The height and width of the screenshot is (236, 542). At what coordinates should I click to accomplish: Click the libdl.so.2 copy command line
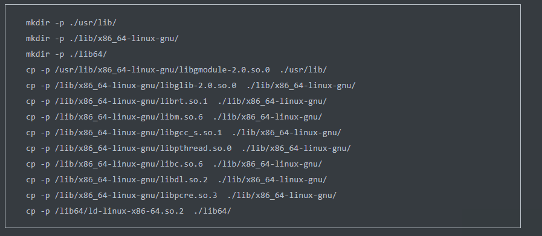[x=176, y=180]
